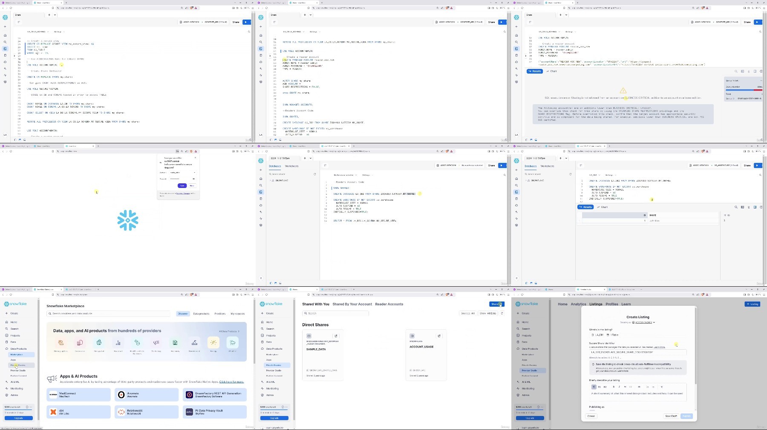Open the ACCOUNT_USAGE direct share card
767x430 pixels.
[426, 355]
